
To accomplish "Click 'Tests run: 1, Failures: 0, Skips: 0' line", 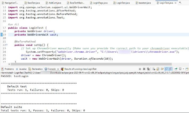I will tap(36, 90).
